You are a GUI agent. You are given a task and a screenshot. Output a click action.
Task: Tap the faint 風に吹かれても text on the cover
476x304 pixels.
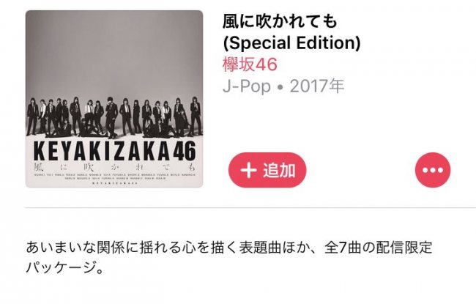point(114,167)
